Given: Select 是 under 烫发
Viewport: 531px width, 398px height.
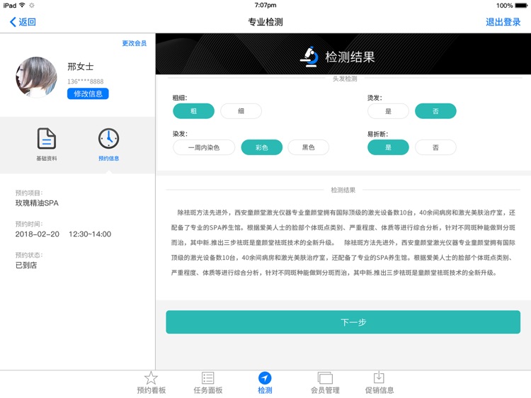Looking at the screenshot, I should click(388, 111).
